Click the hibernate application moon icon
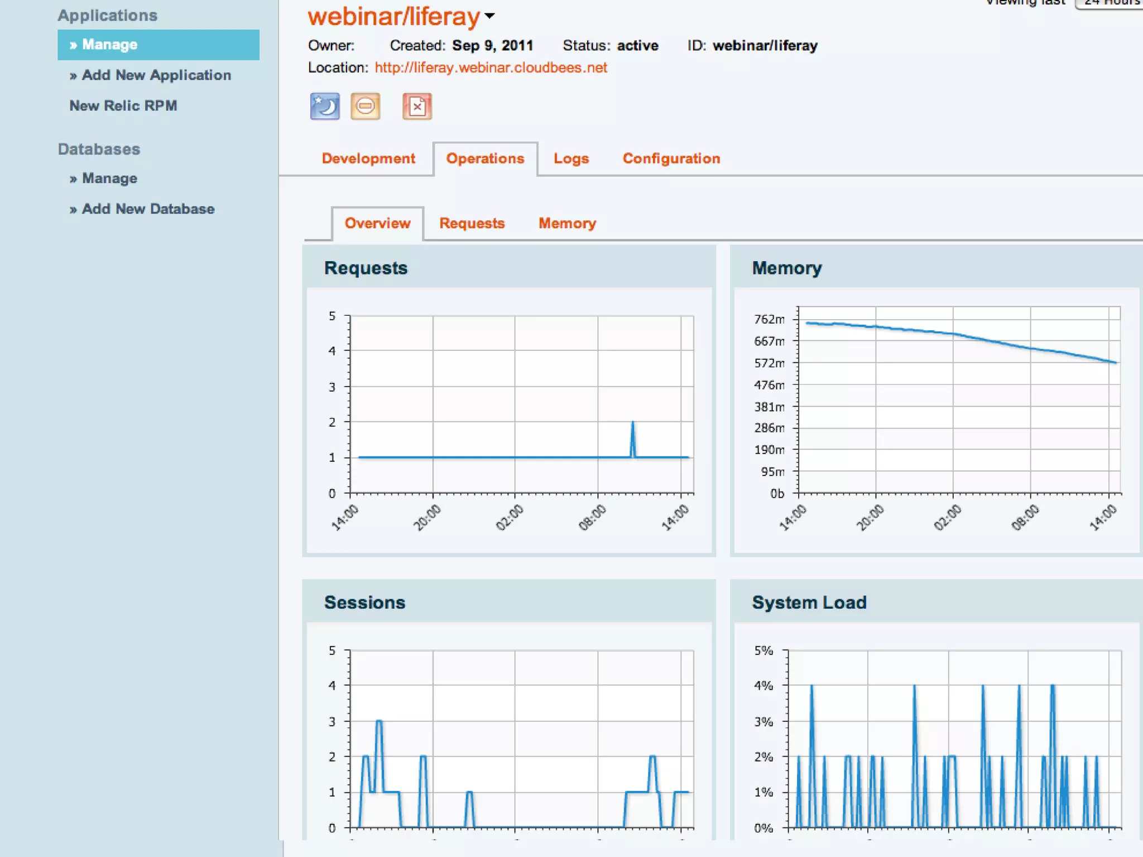Image resolution: width=1143 pixels, height=857 pixels. click(x=324, y=106)
